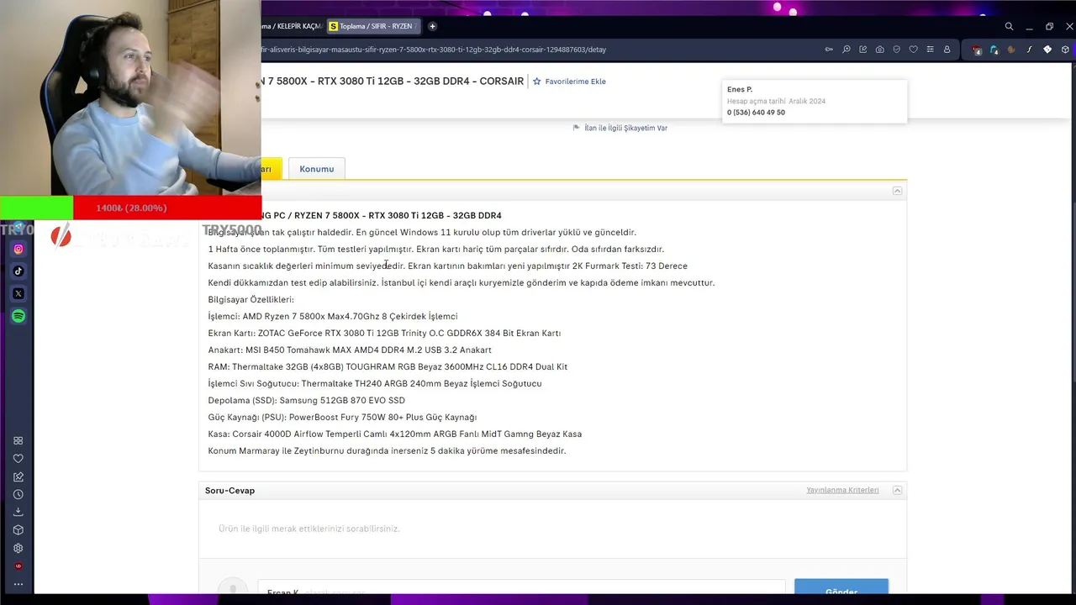1076x605 pixels.
Task: Click italic f extension icon
Action: pyautogui.click(x=1030, y=50)
